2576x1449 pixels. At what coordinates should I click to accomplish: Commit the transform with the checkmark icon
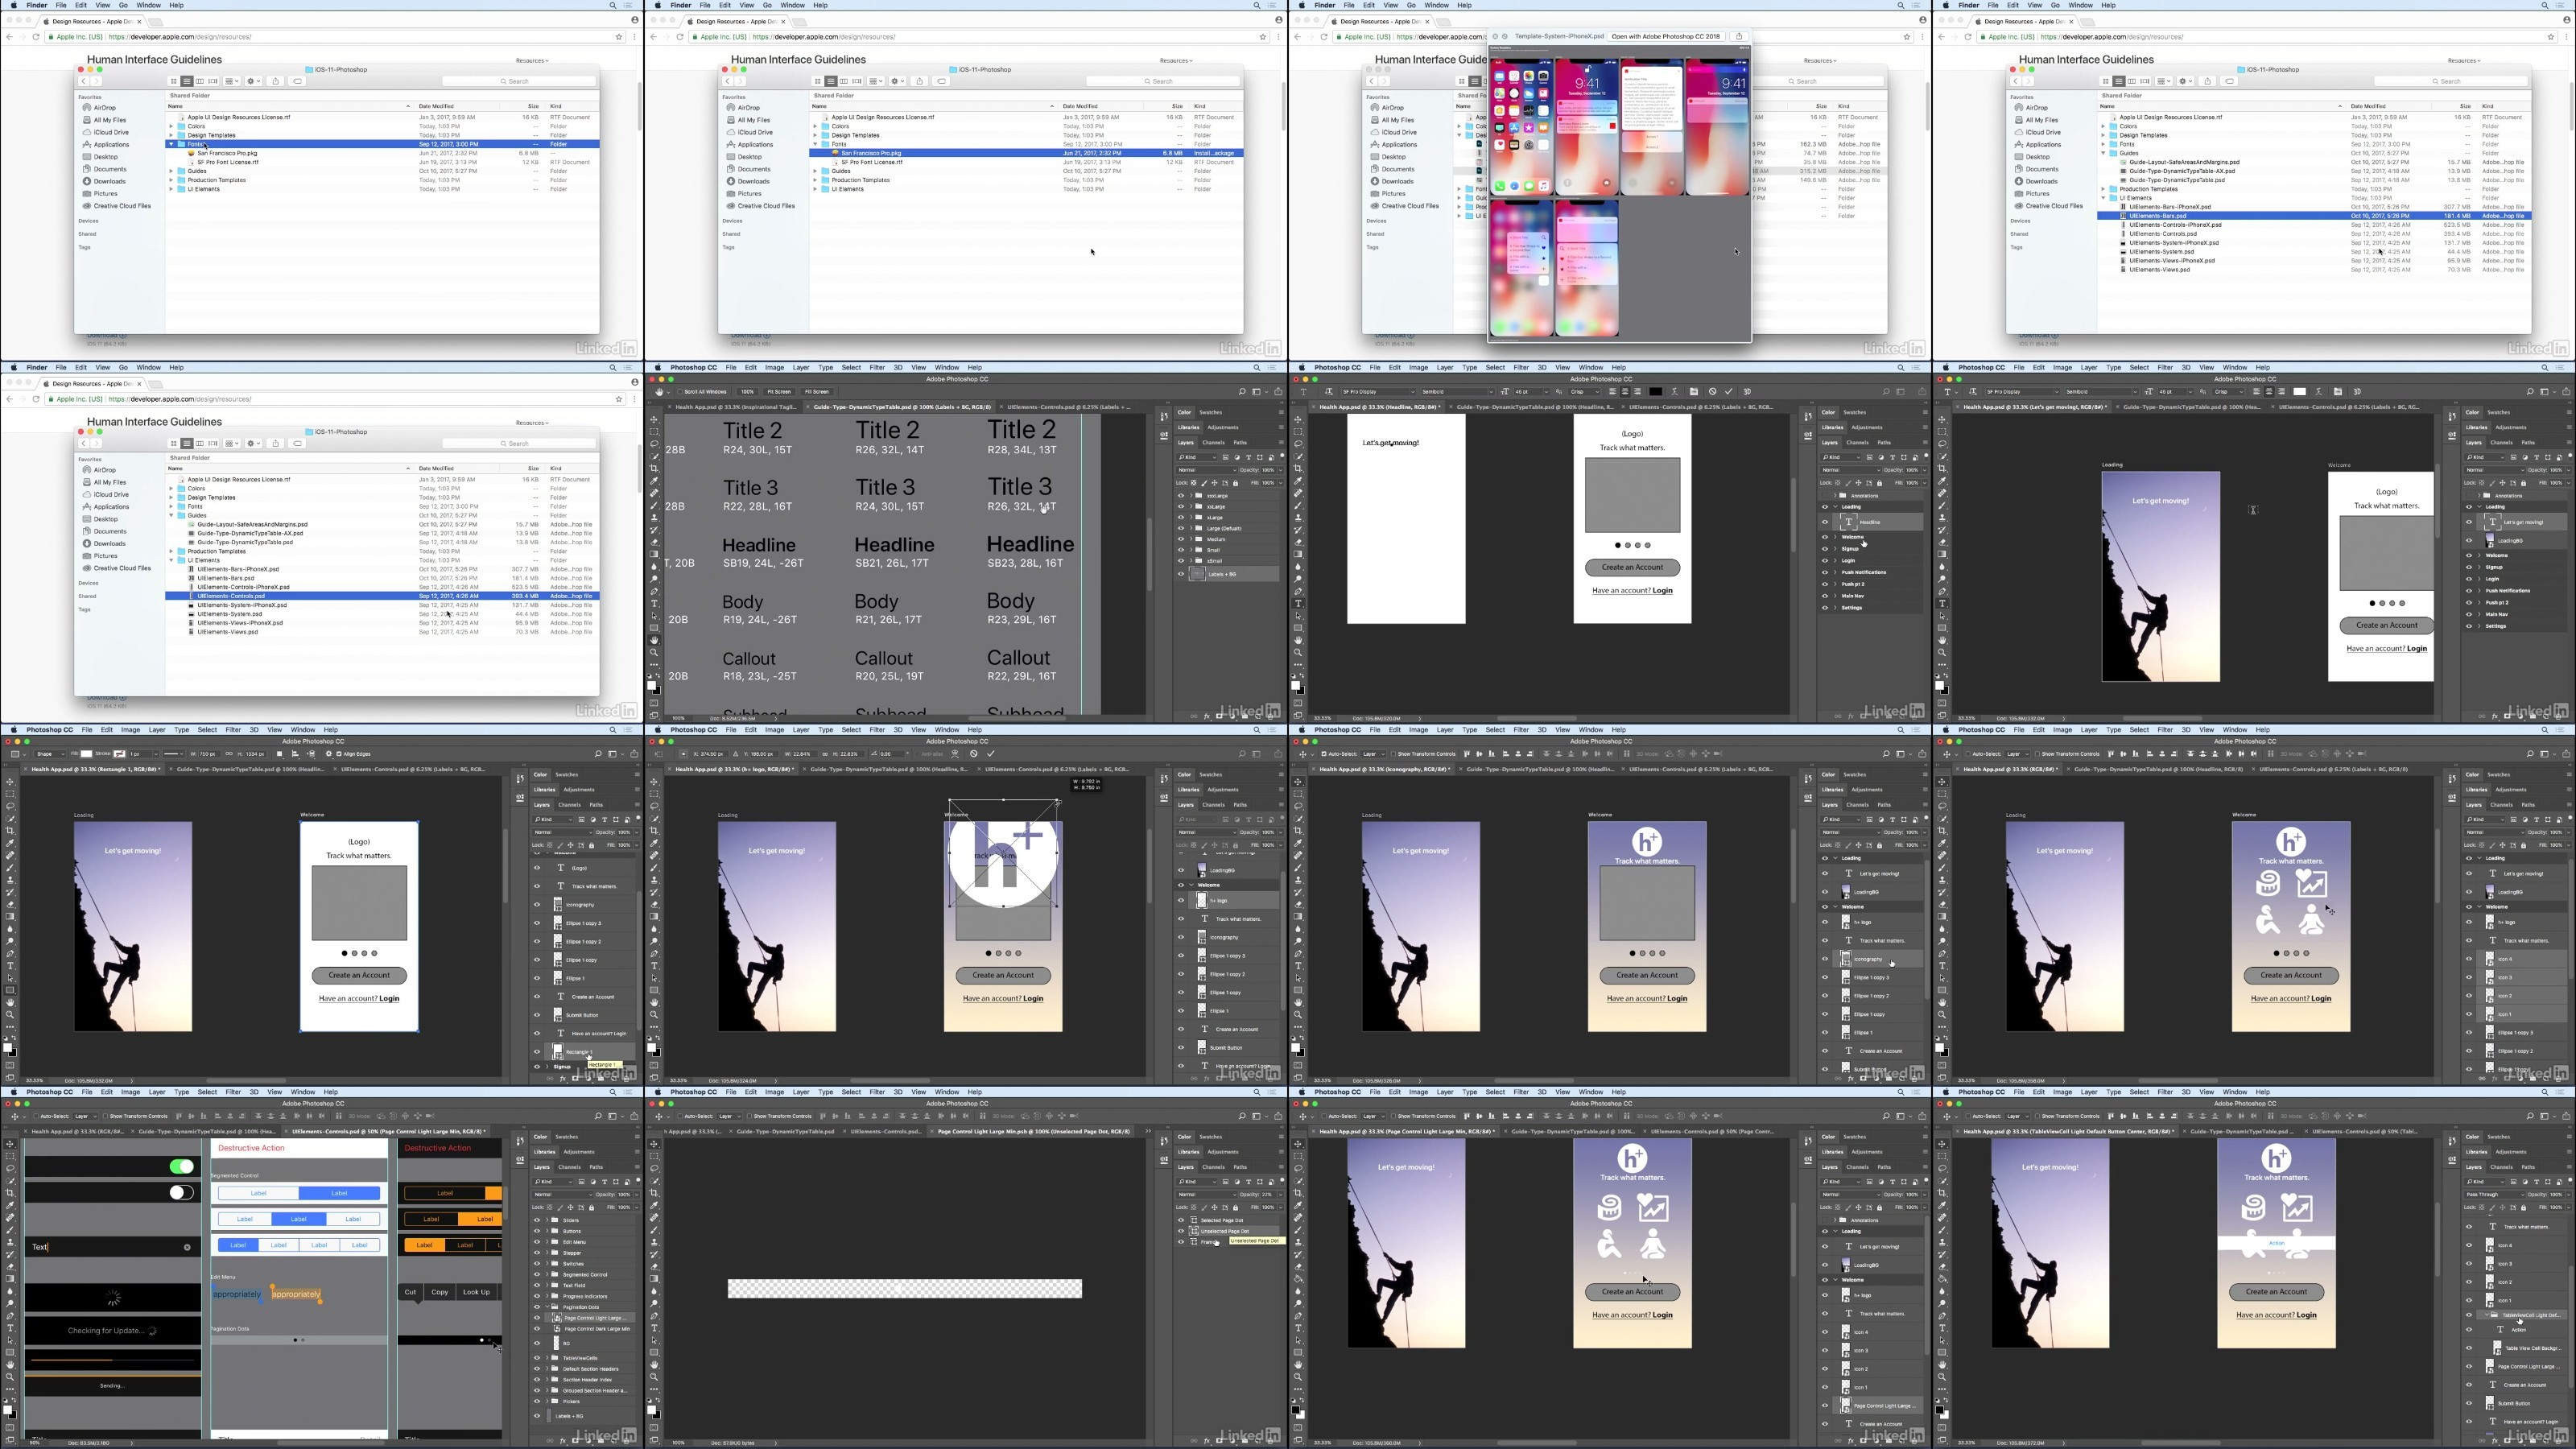[x=991, y=754]
